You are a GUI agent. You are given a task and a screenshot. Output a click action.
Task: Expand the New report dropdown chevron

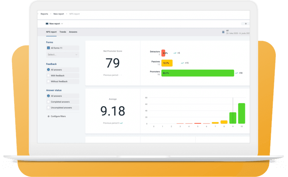click(x=62, y=24)
